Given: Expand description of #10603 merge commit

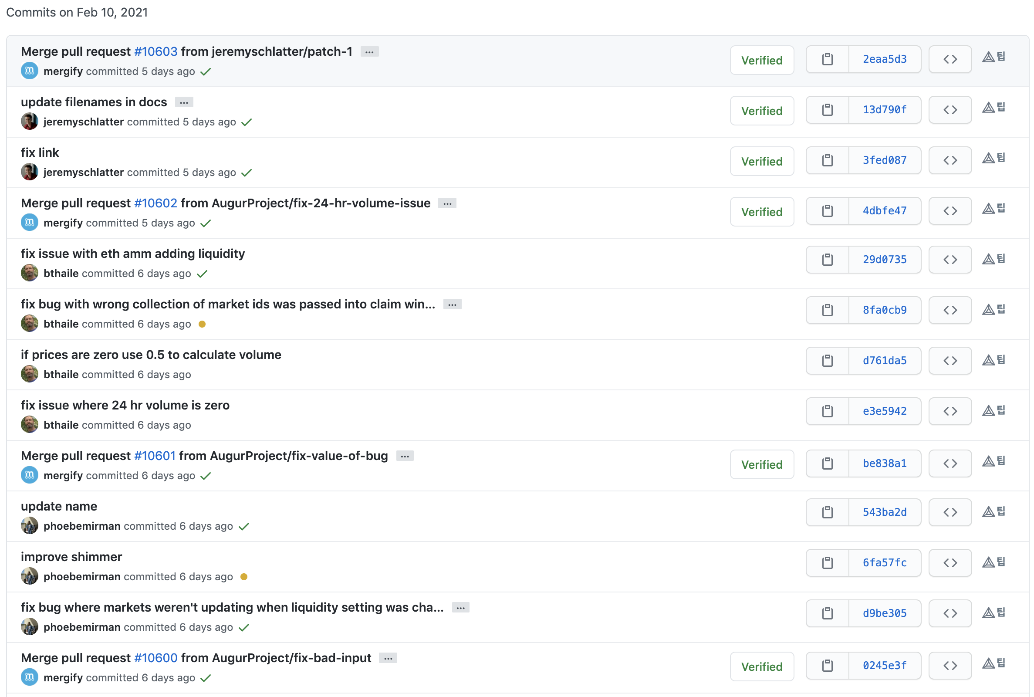Looking at the screenshot, I should [x=369, y=52].
